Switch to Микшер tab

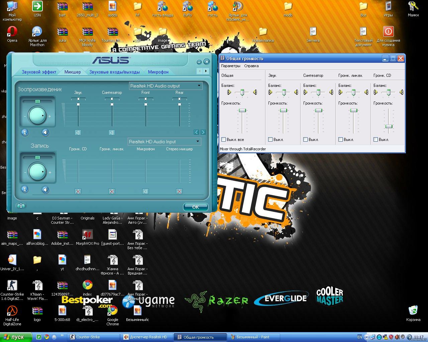[73, 72]
